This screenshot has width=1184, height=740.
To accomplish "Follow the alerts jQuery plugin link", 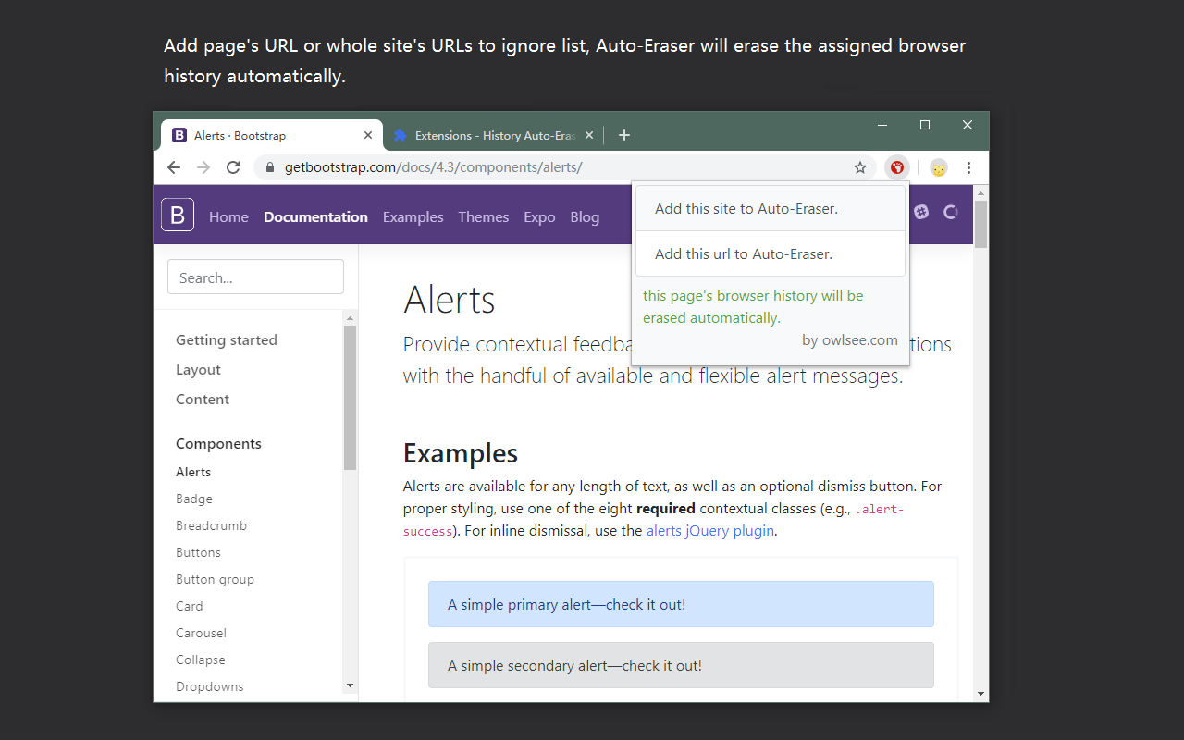I will click(x=710, y=531).
